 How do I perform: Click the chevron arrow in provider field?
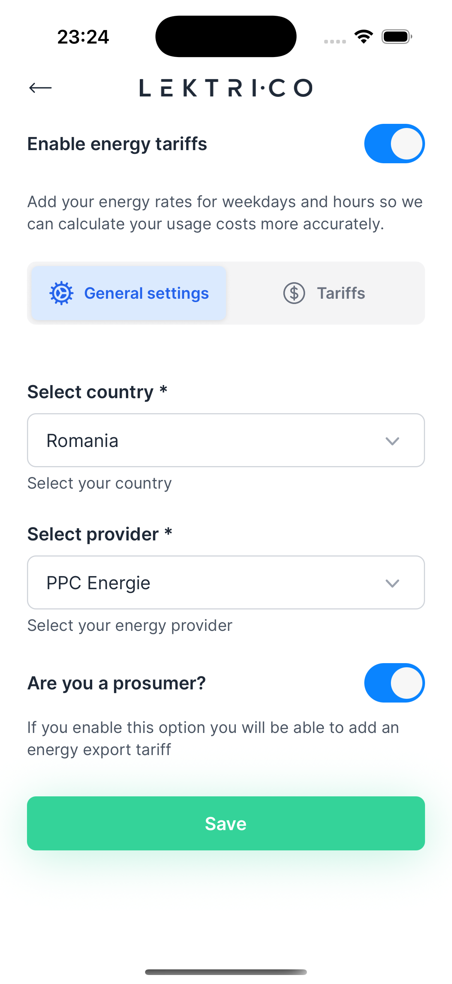click(x=392, y=583)
